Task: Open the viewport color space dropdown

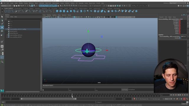Action: 126,17
